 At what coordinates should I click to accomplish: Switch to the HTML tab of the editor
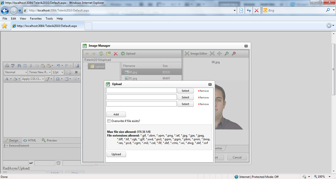click(x=30, y=141)
